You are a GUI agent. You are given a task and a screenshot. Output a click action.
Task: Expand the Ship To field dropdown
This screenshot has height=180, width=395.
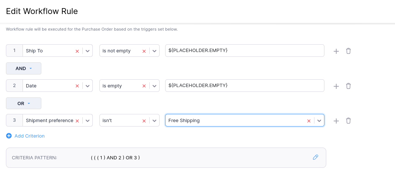[88, 51]
